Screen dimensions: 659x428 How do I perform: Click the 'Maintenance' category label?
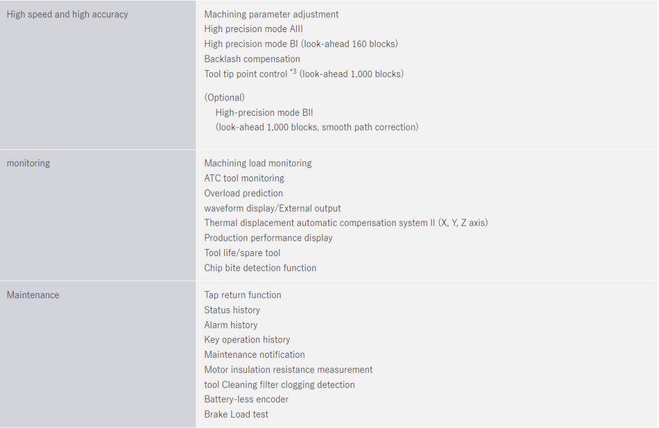[33, 295]
